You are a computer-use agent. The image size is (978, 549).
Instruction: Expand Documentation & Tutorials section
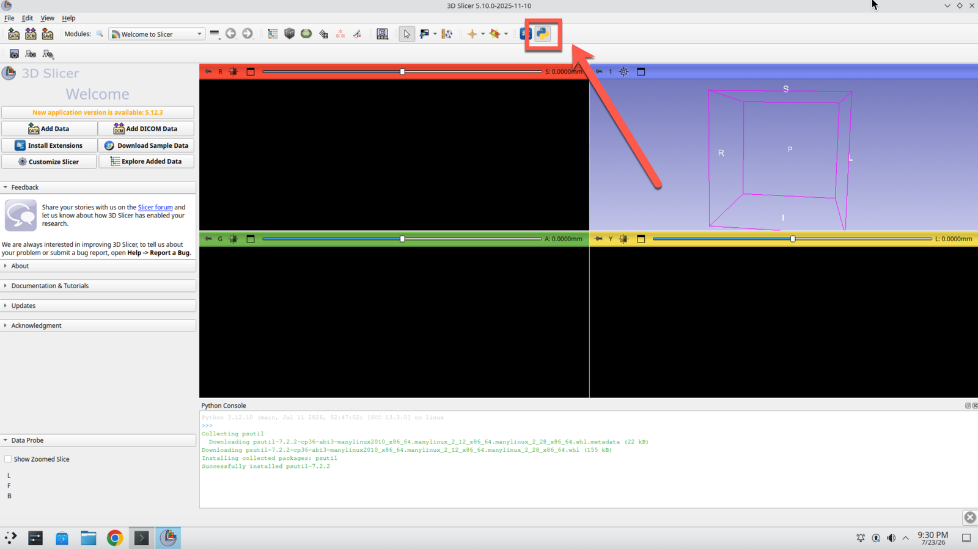point(98,286)
